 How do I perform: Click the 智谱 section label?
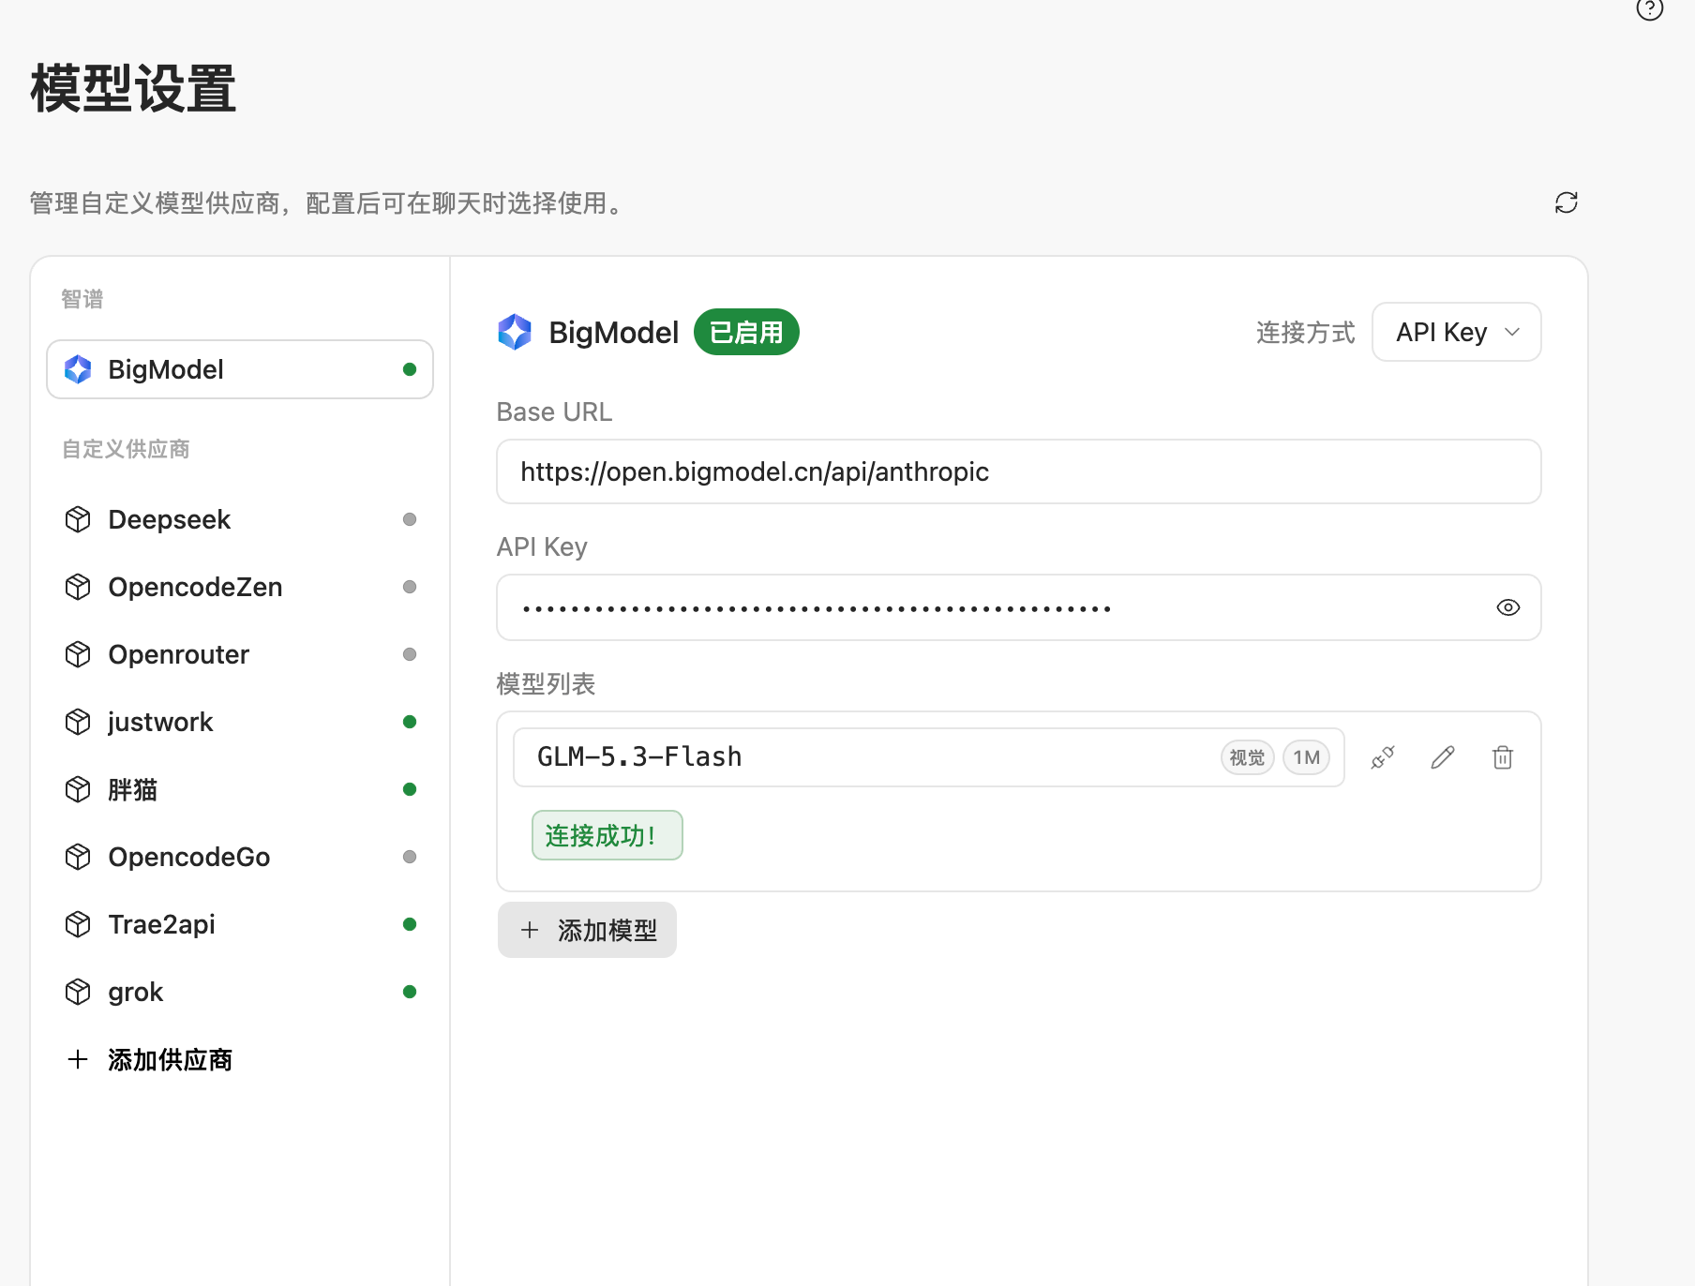tap(82, 299)
